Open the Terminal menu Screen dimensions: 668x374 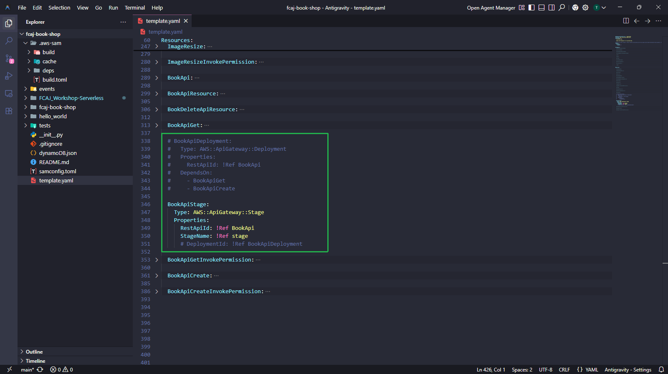coord(135,7)
